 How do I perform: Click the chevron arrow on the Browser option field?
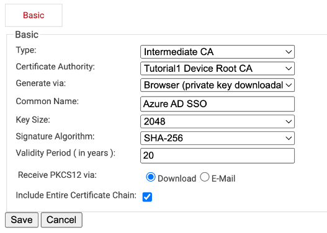pos(289,85)
